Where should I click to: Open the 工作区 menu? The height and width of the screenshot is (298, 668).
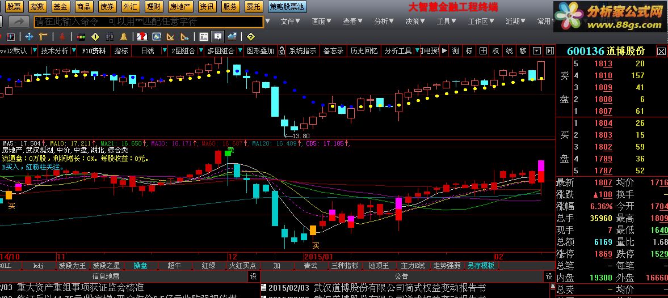(481, 22)
